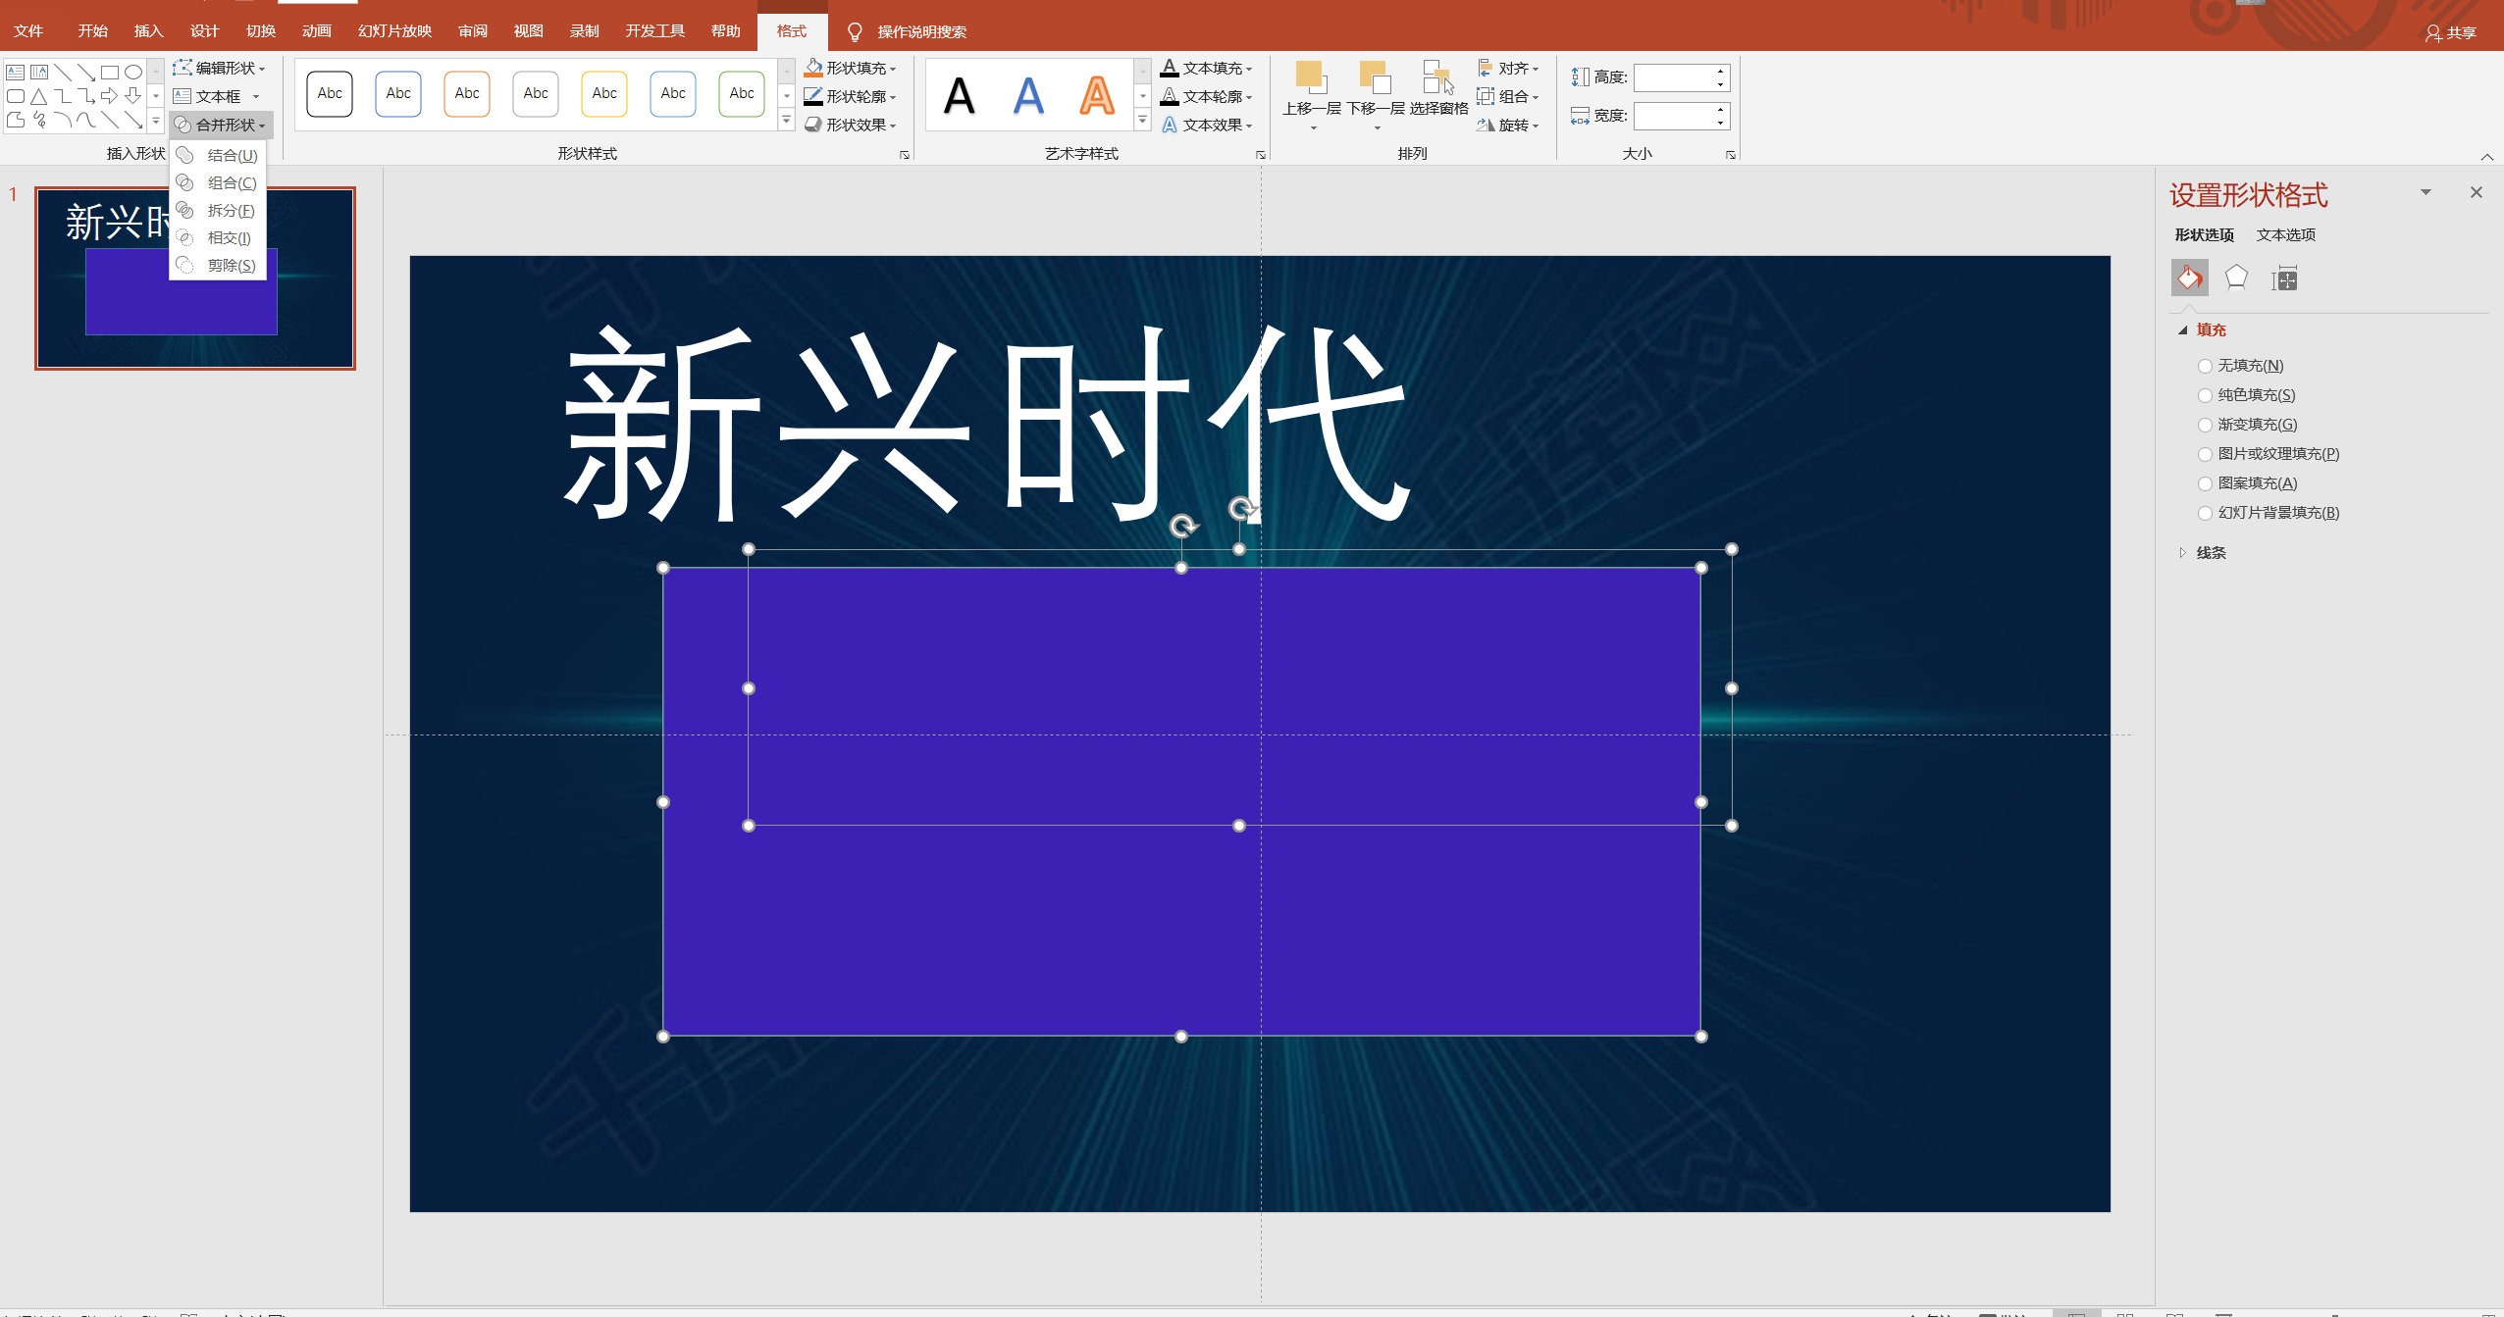Viewport: 2504px width, 1317px height.
Task: Pick the Oval shape in the shapes gallery
Action: point(133,72)
